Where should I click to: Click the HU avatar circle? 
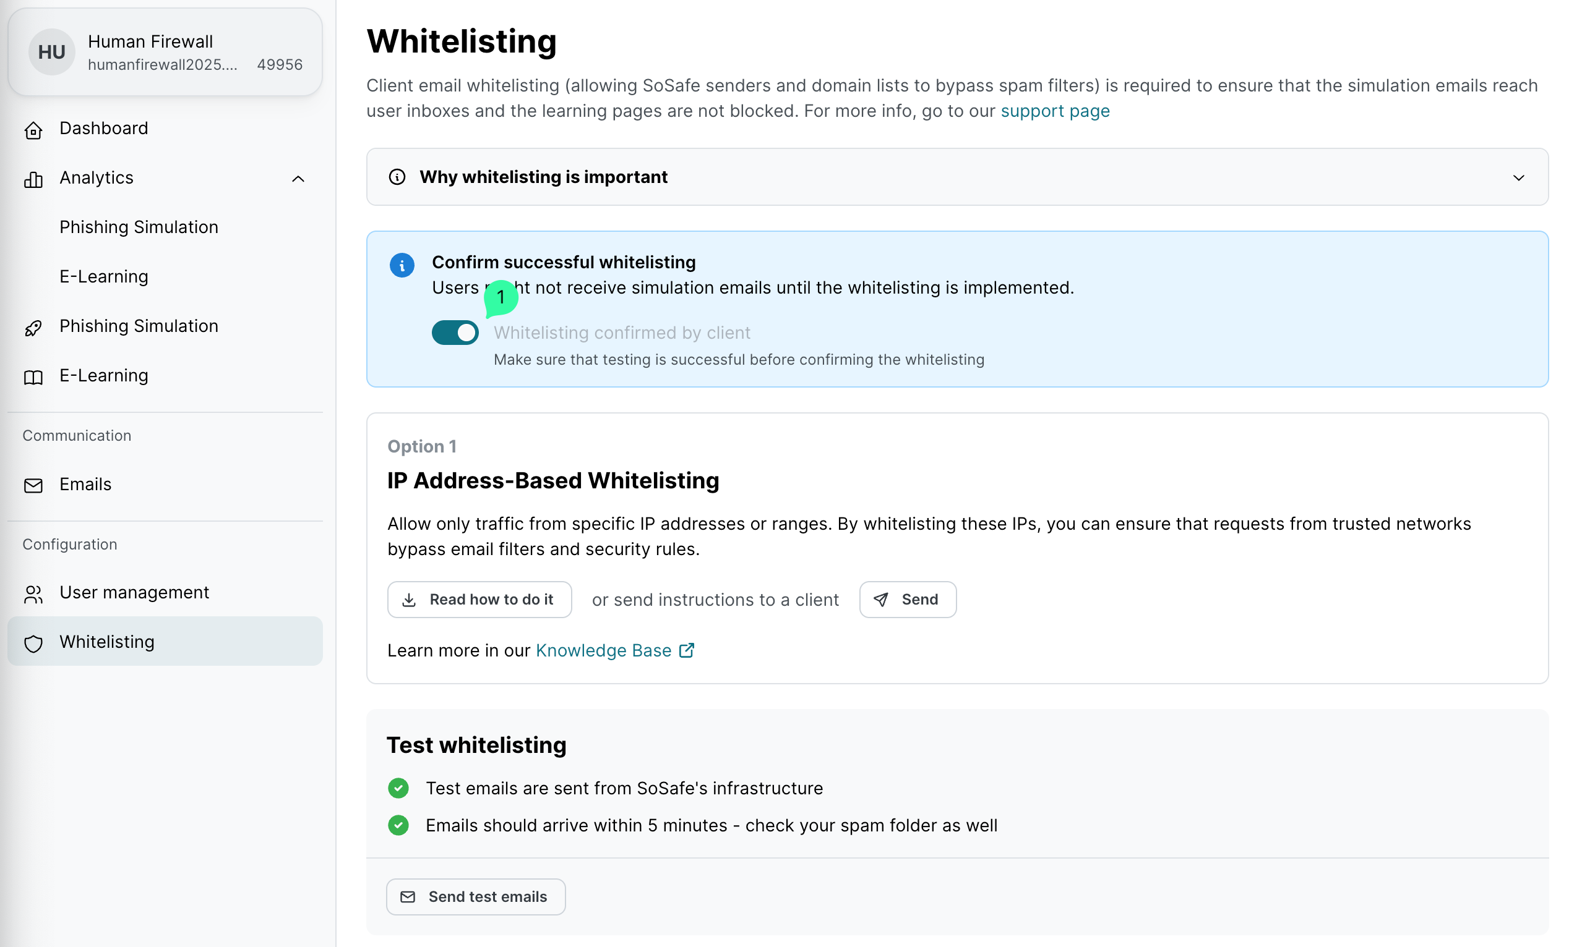51,52
